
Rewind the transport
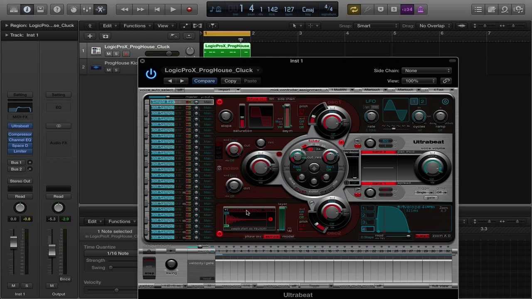pyautogui.click(x=124, y=9)
